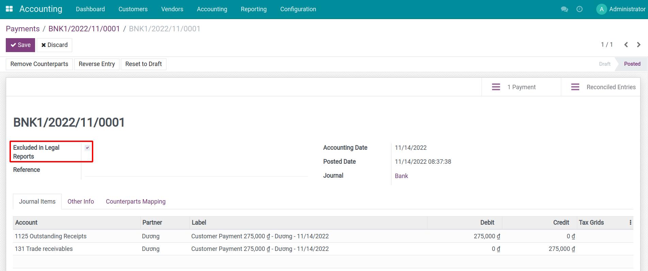The height and width of the screenshot is (271, 648).
Task: Switch to Counterparts Mapping tab
Action: [135, 202]
